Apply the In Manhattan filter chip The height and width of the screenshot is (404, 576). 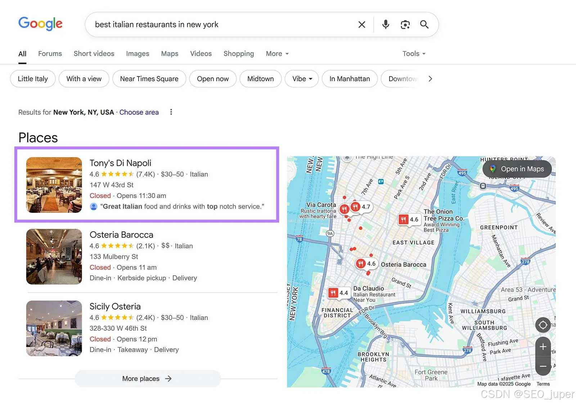click(350, 79)
